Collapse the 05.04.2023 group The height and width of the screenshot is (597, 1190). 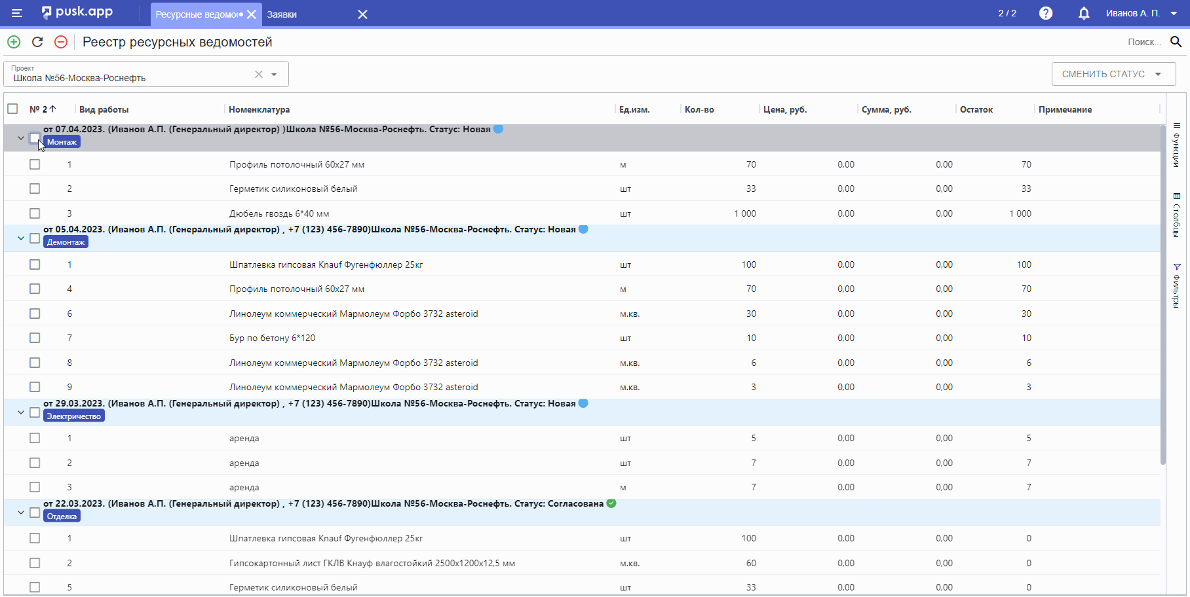[x=20, y=238]
